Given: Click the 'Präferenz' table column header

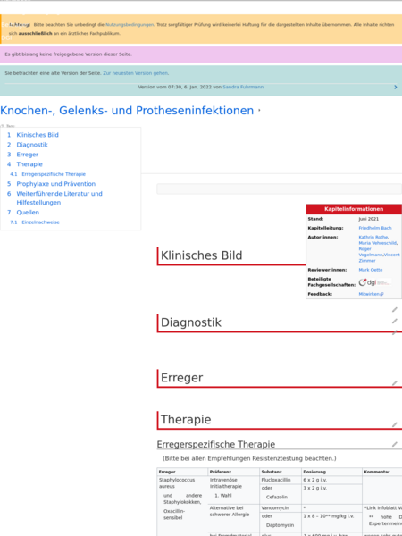Looking at the screenshot, I should tap(234, 472).
